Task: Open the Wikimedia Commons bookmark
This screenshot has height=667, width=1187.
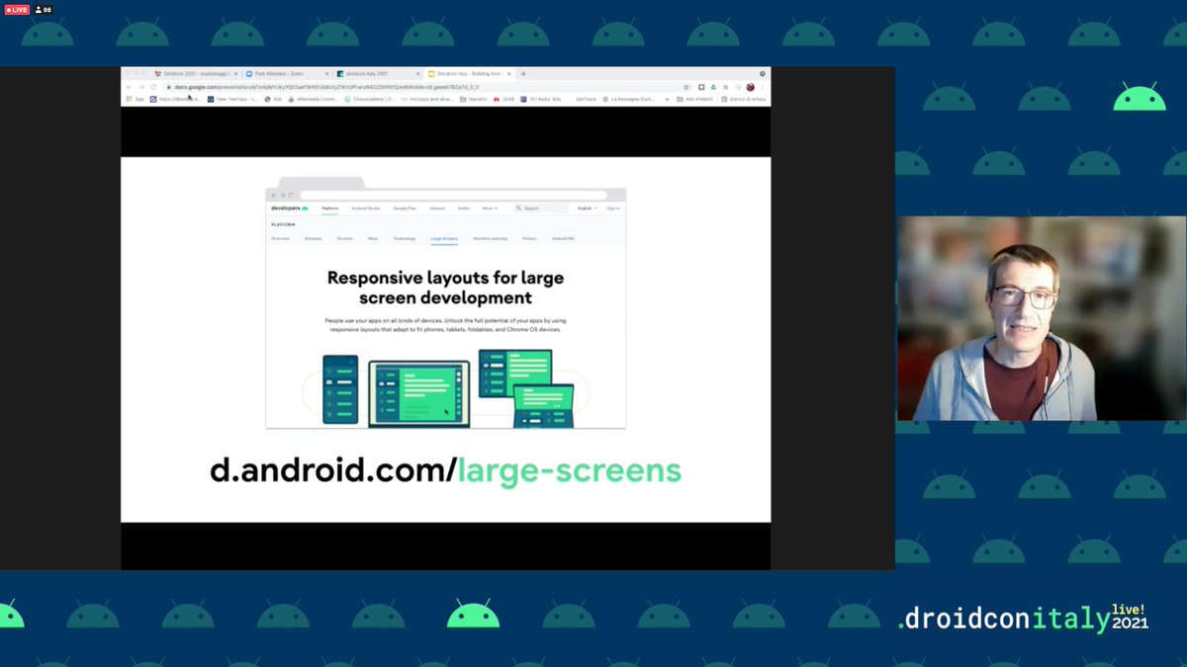Action: click(x=314, y=99)
